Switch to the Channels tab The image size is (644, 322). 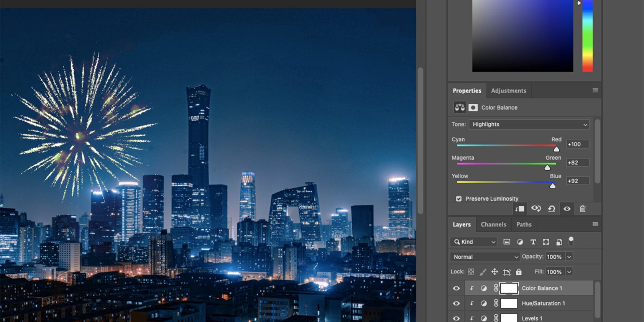coord(493,225)
